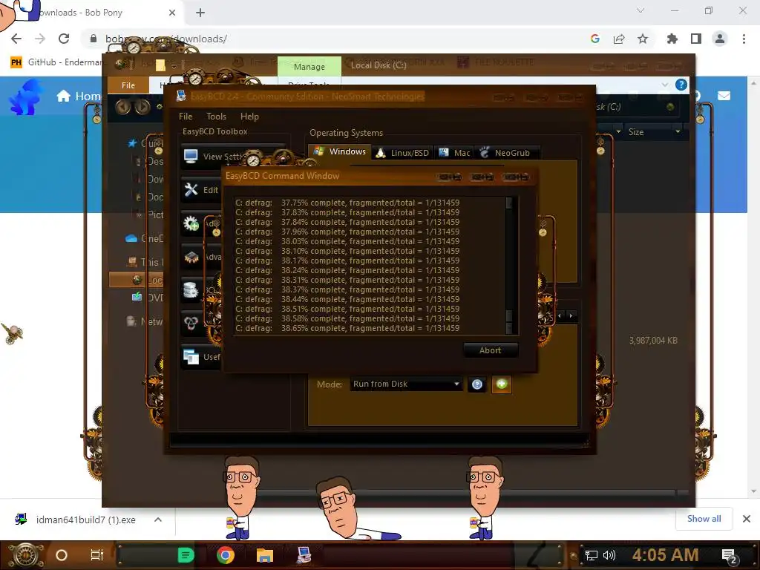
Task: Share this page from Chrome address bar
Action: 619,39
